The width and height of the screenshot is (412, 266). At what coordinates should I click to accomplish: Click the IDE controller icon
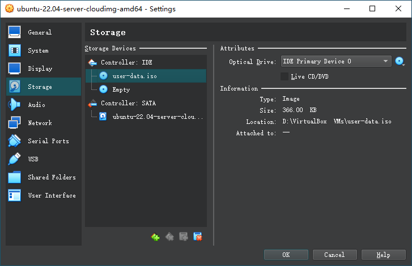[x=92, y=62]
